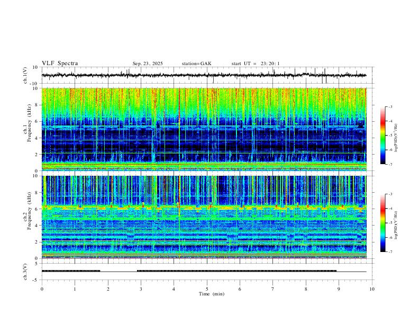Select the ch.1 voltage waveform trace

click(204, 75)
